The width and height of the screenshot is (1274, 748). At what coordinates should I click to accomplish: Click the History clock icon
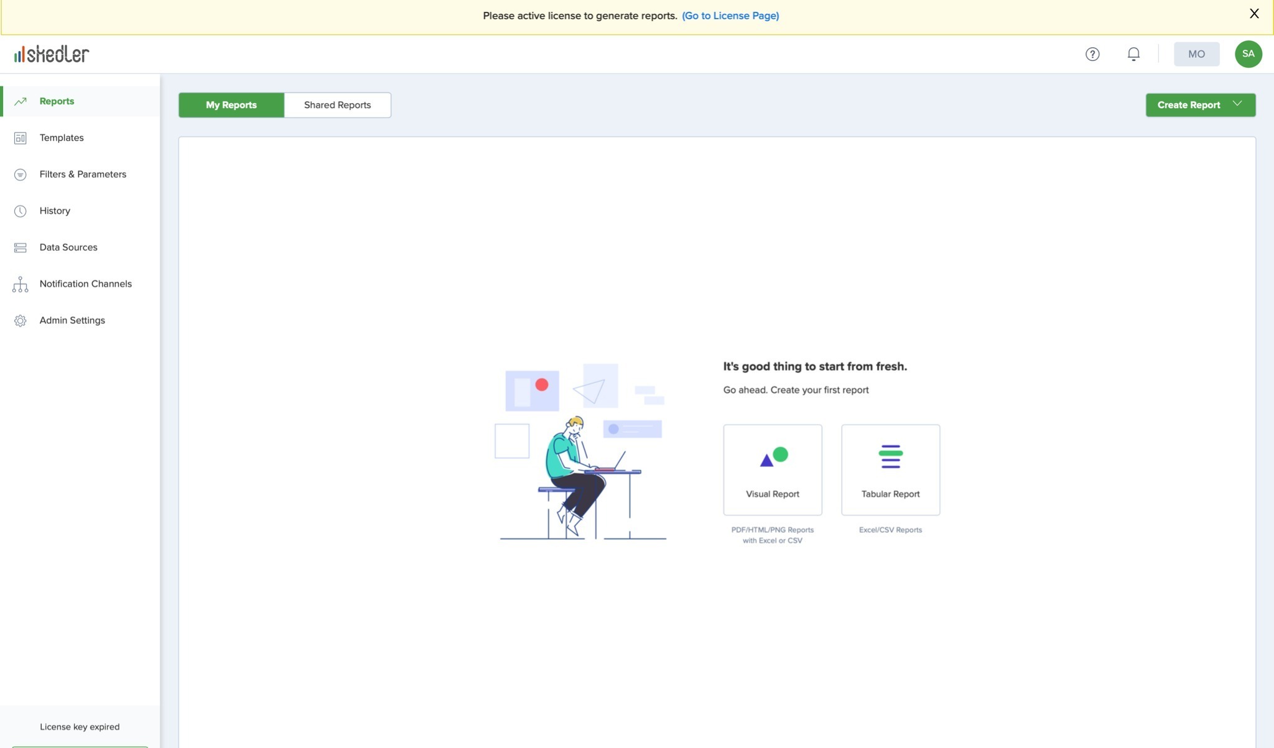pyautogui.click(x=20, y=211)
